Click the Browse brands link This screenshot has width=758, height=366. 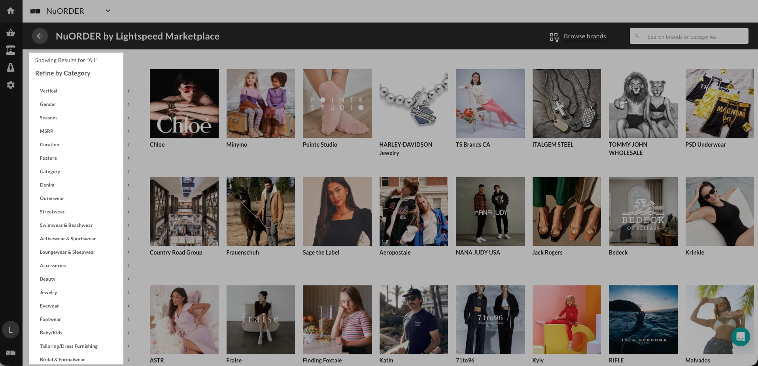point(585,36)
